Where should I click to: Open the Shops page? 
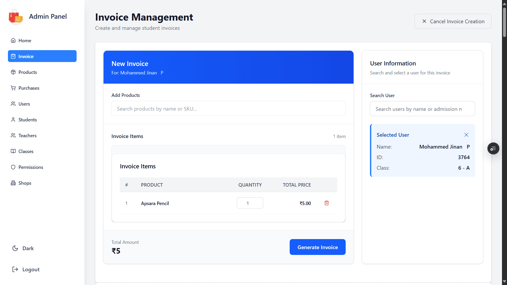tap(42, 183)
